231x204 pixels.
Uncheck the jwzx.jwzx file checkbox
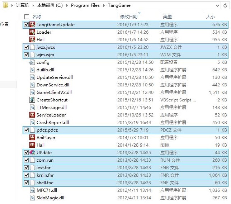(x=26, y=47)
